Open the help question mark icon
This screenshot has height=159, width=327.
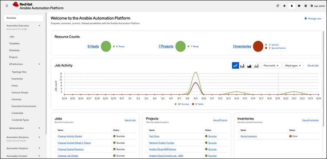click(305, 6)
